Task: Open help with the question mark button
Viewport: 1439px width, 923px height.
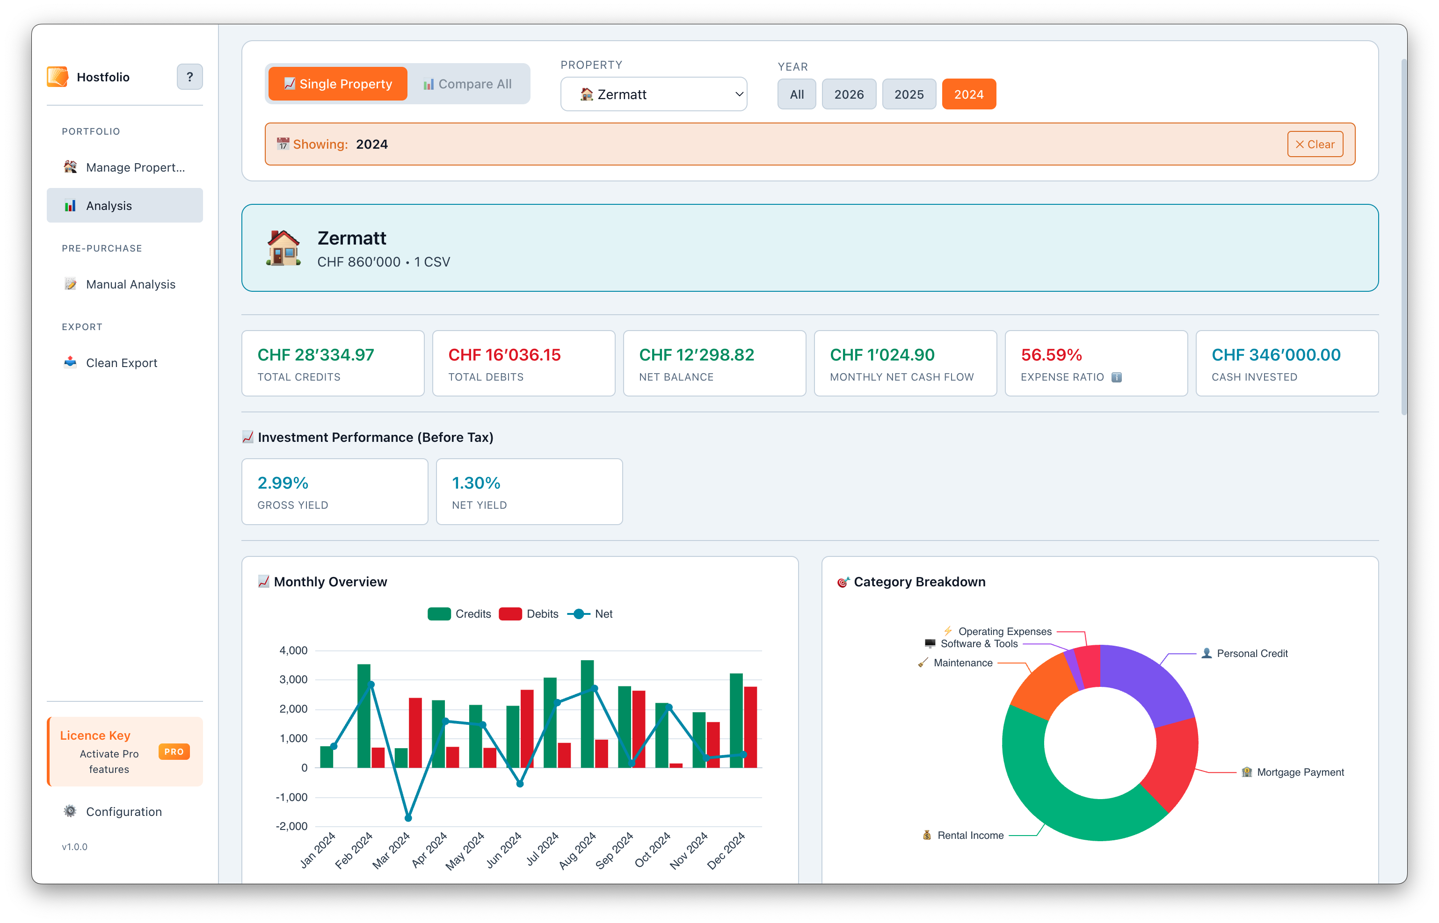Action: 189,77
